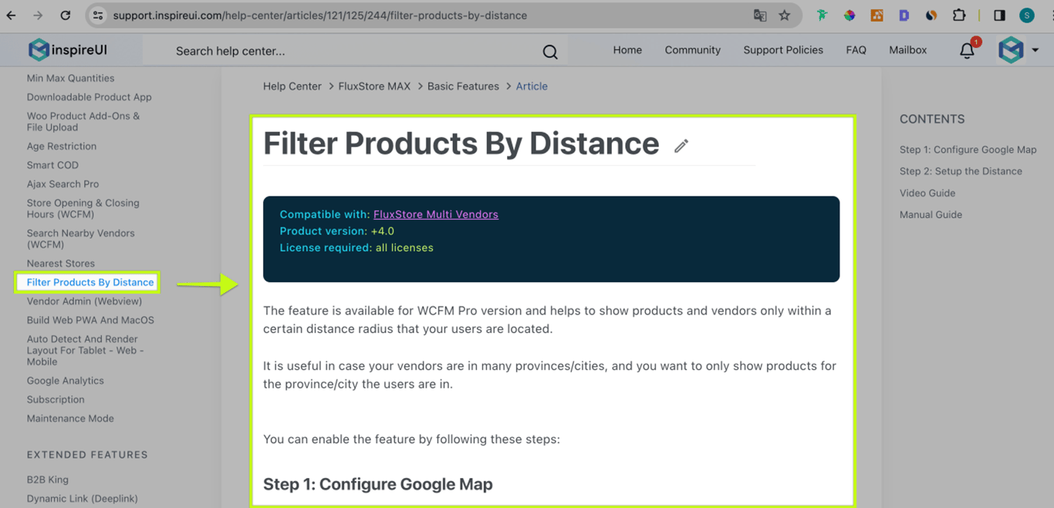Image resolution: width=1054 pixels, height=508 pixels.
Task: Toggle the browser side panel icon
Action: 999,15
